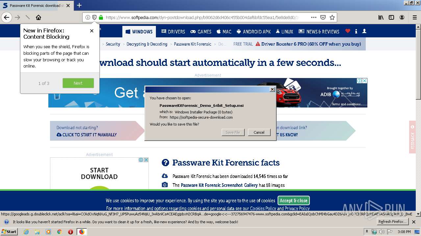Click CLICK TO START IT MANUALLY link

[x=87, y=135]
